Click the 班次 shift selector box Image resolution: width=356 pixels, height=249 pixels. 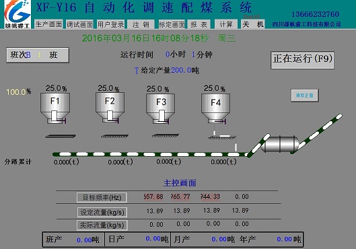coord(38,55)
